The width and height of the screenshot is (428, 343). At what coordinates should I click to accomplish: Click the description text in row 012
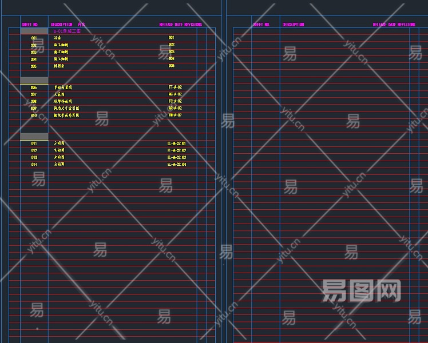tap(59, 150)
